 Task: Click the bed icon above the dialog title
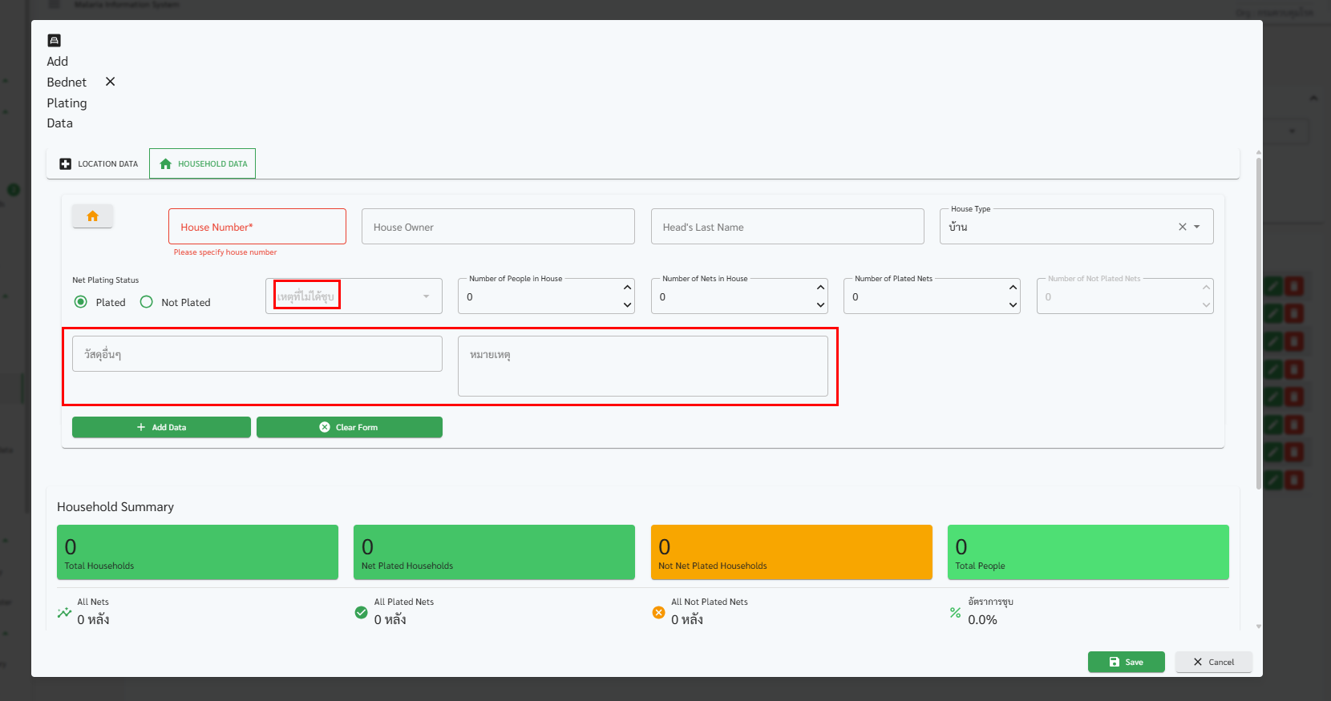55,41
